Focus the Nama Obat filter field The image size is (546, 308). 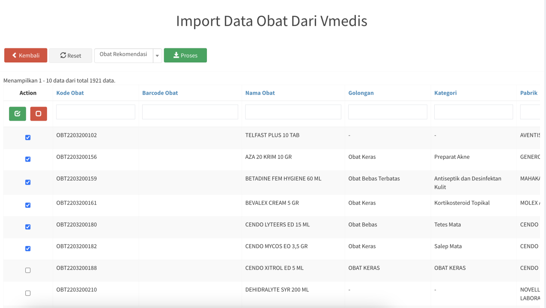[293, 112]
